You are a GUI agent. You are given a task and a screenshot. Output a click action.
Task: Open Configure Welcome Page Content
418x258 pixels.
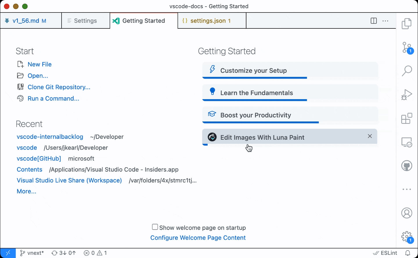[198, 238]
